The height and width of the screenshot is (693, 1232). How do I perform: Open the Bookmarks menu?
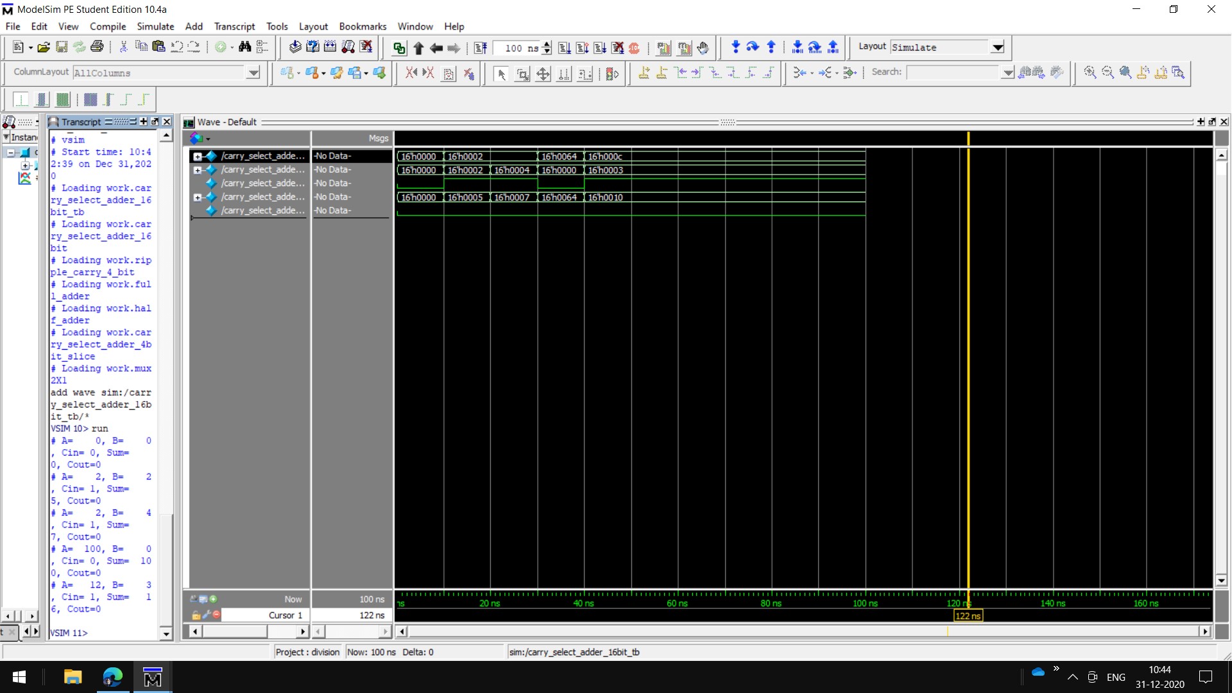363,26
